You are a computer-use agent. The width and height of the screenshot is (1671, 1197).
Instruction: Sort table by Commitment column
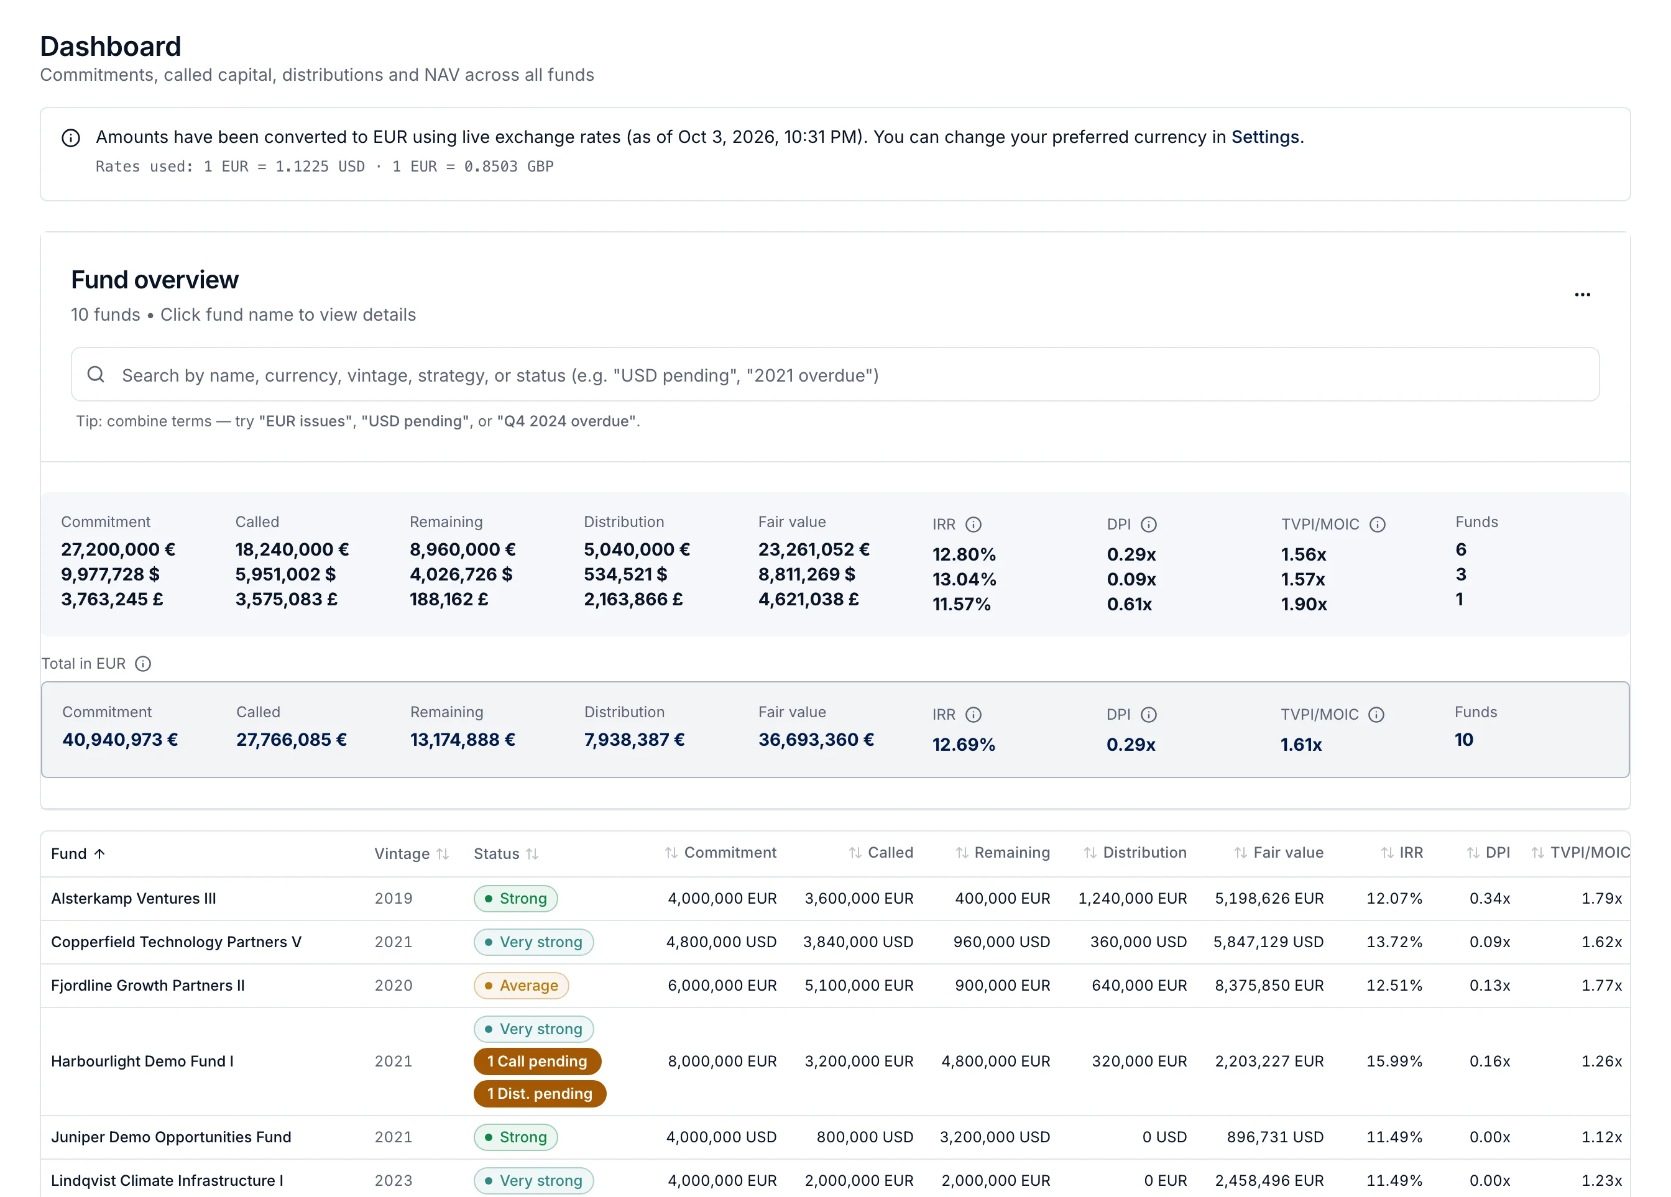[720, 852]
